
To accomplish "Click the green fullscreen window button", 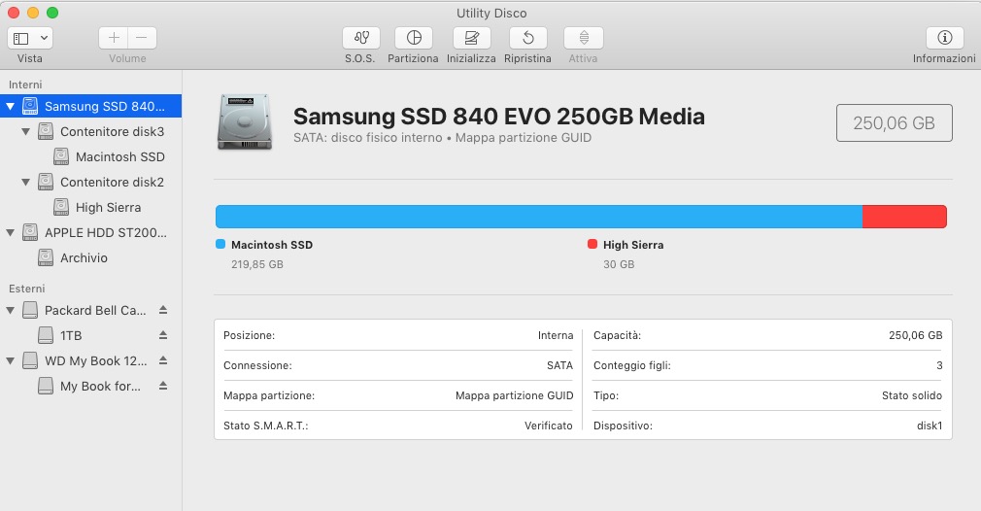I will tap(52, 13).
